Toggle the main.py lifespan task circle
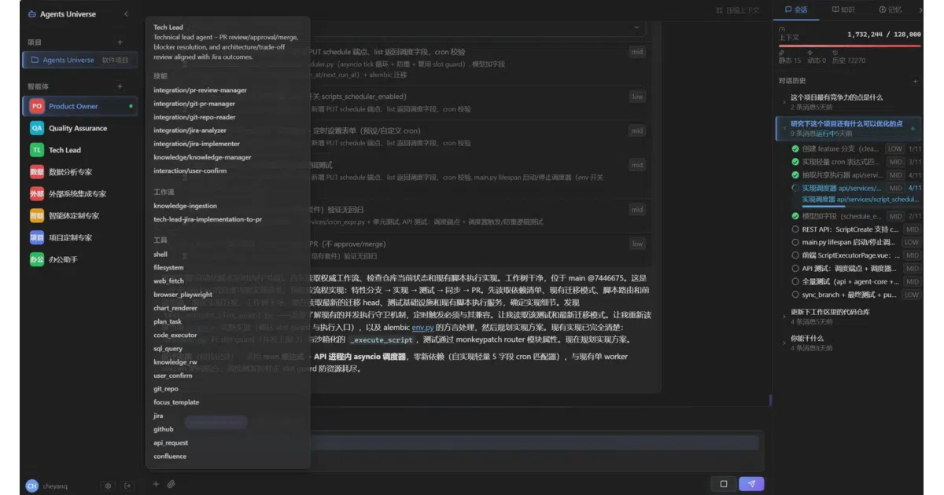This screenshot has width=944, height=495. [795, 242]
